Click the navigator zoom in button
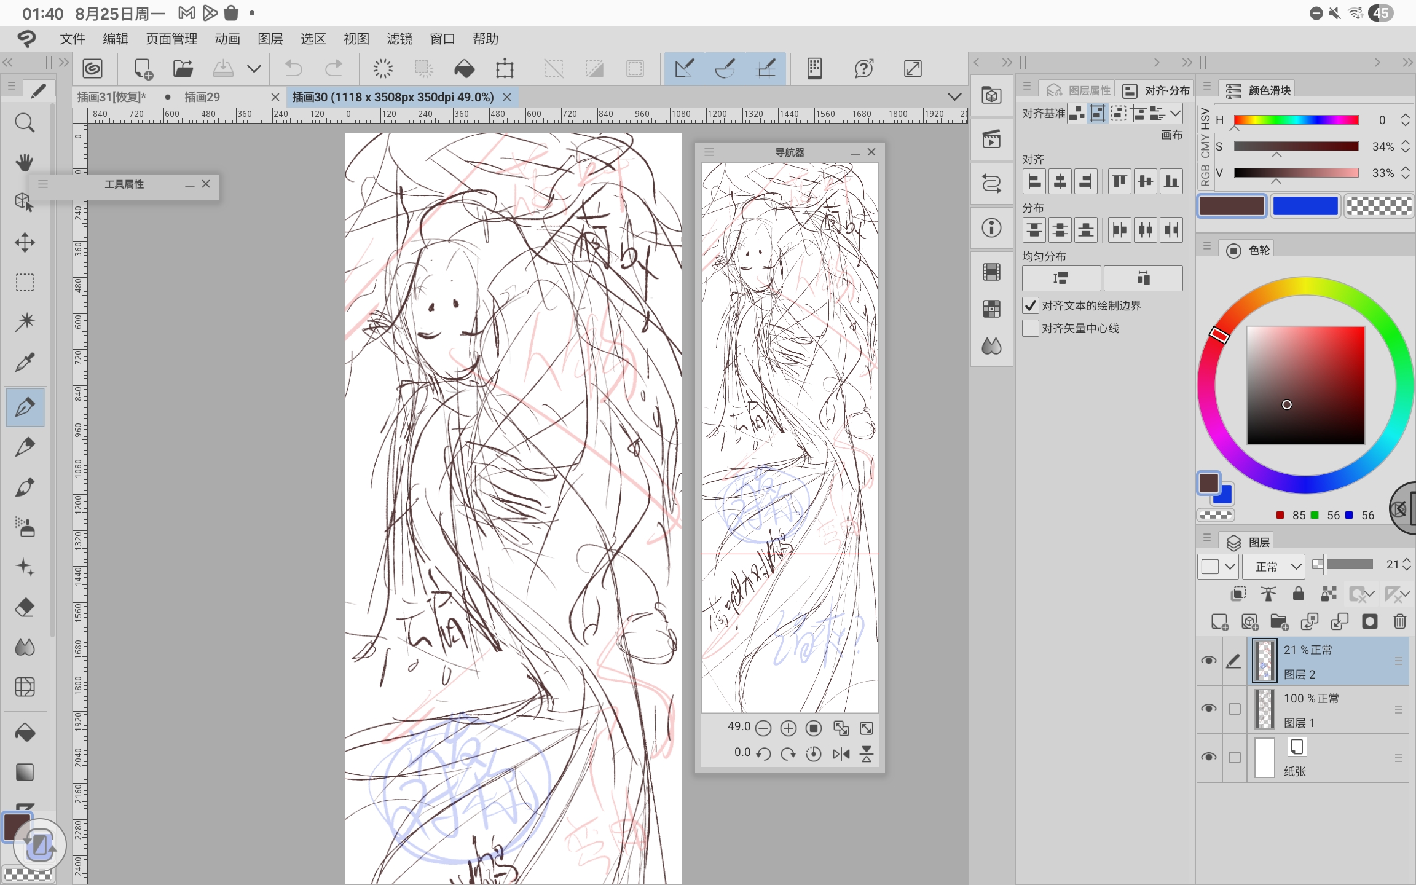 (x=788, y=728)
